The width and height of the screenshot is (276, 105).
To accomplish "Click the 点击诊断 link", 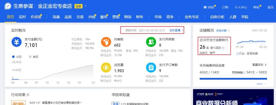I will pos(223,30).
